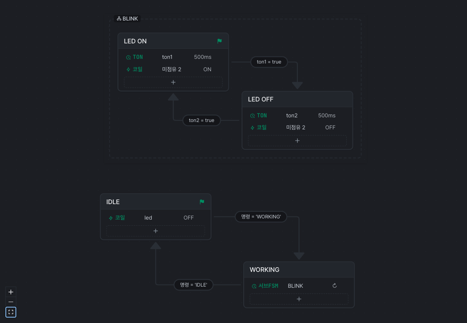This screenshot has height=323, width=467.
Task: Click 미점유 2 in LED ON state
Action: coord(171,69)
